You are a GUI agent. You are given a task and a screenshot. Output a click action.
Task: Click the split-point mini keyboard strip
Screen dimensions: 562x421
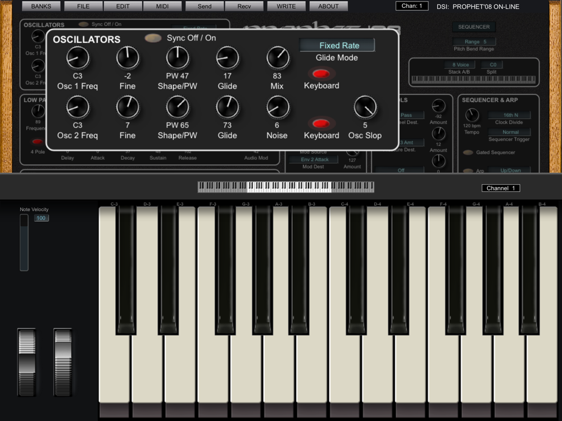click(473, 80)
